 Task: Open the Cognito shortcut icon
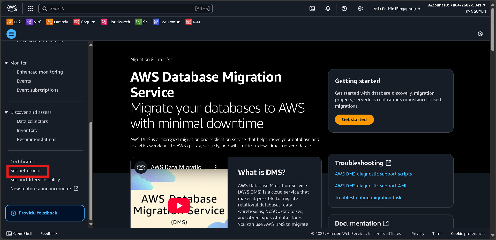pos(84,22)
